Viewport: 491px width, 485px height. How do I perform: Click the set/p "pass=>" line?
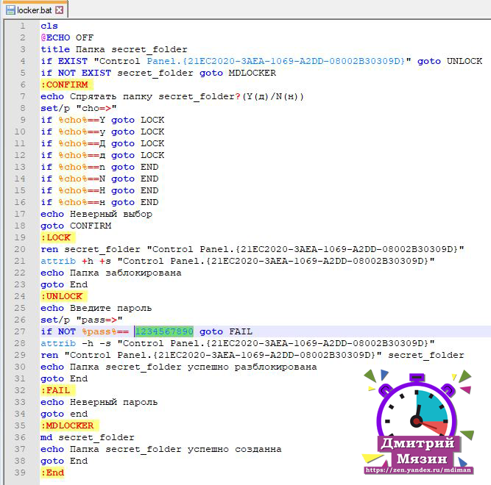82,320
